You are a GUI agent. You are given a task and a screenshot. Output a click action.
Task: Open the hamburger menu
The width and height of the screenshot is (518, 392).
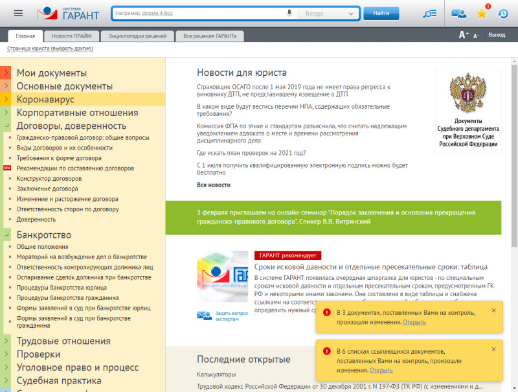(x=18, y=13)
